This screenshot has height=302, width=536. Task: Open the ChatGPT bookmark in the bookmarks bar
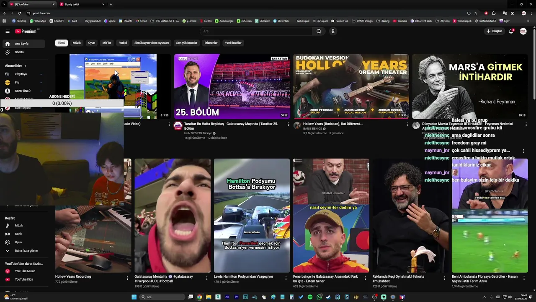tap(57, 21)
